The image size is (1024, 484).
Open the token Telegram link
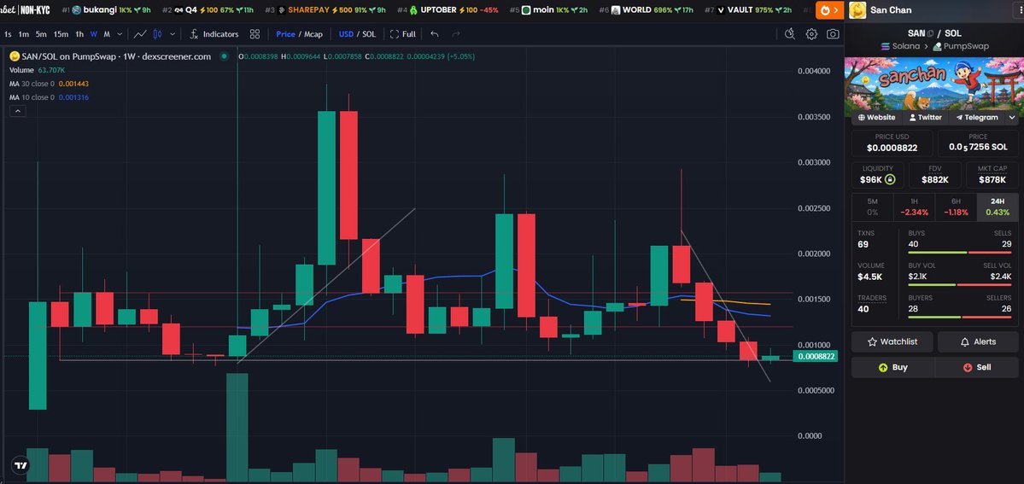(x=976, y=118)
